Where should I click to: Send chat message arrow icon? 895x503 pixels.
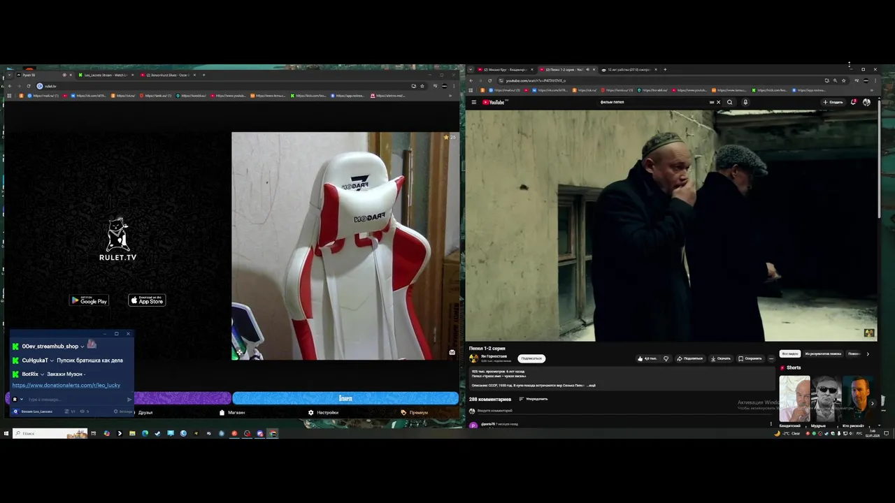pyautogui.click(x=129, y=400)
